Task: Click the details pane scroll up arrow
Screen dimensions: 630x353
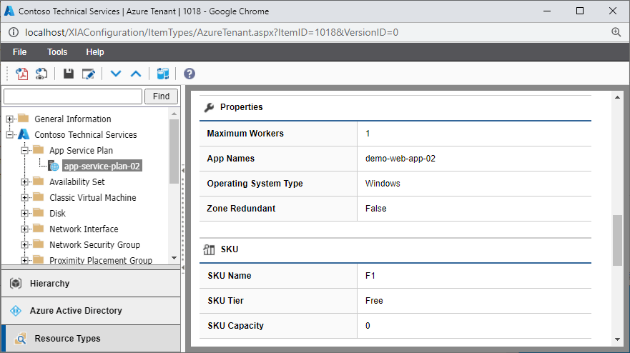Action: (x=618, y=97)
